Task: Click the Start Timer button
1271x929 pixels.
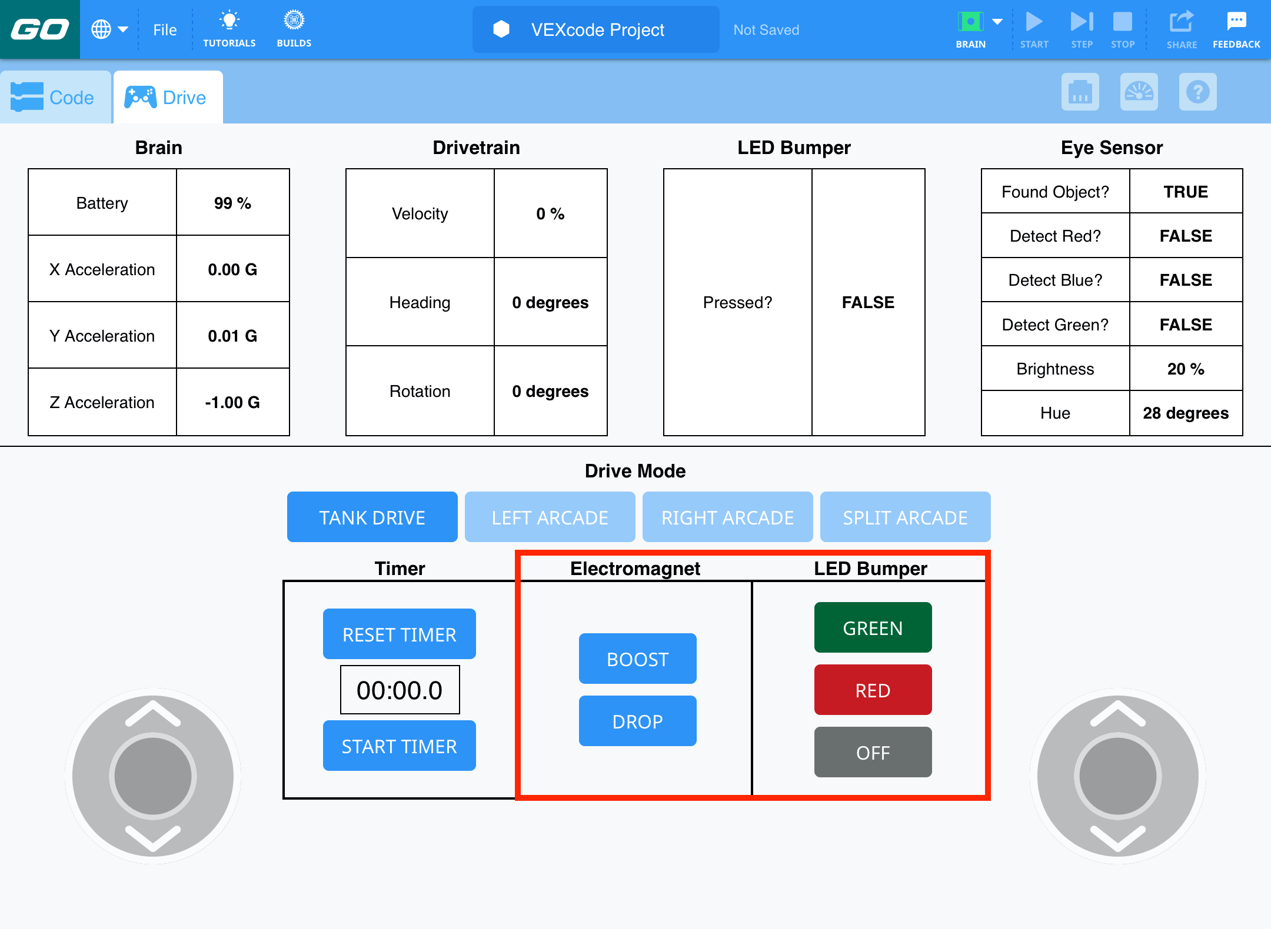Action: pos(399,746)
